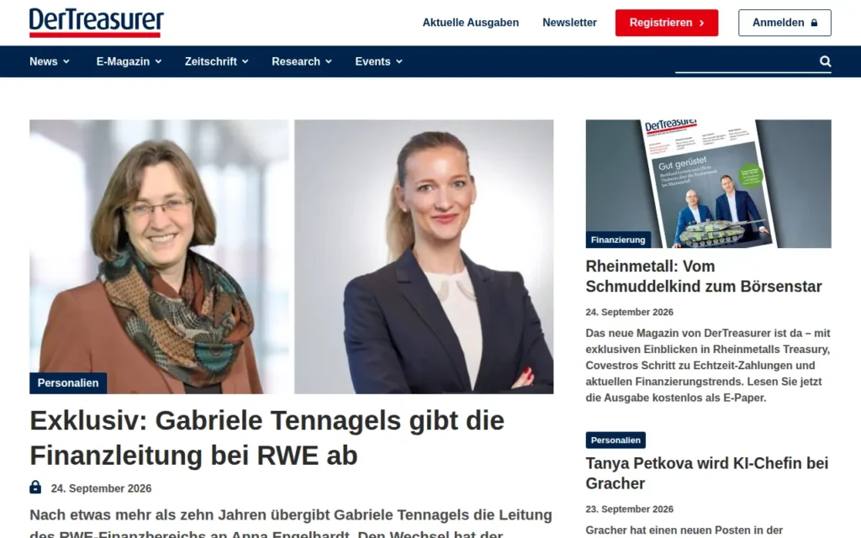
Task: Click the portrait of the woman in navy blazer
Action: [x=424, y=256]
